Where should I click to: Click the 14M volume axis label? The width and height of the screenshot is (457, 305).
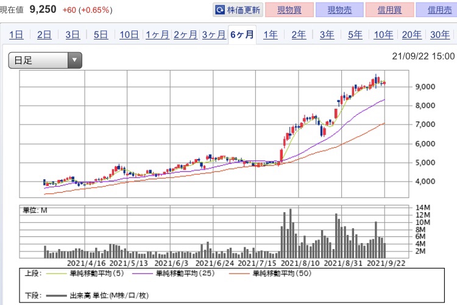tap(423, 208)
